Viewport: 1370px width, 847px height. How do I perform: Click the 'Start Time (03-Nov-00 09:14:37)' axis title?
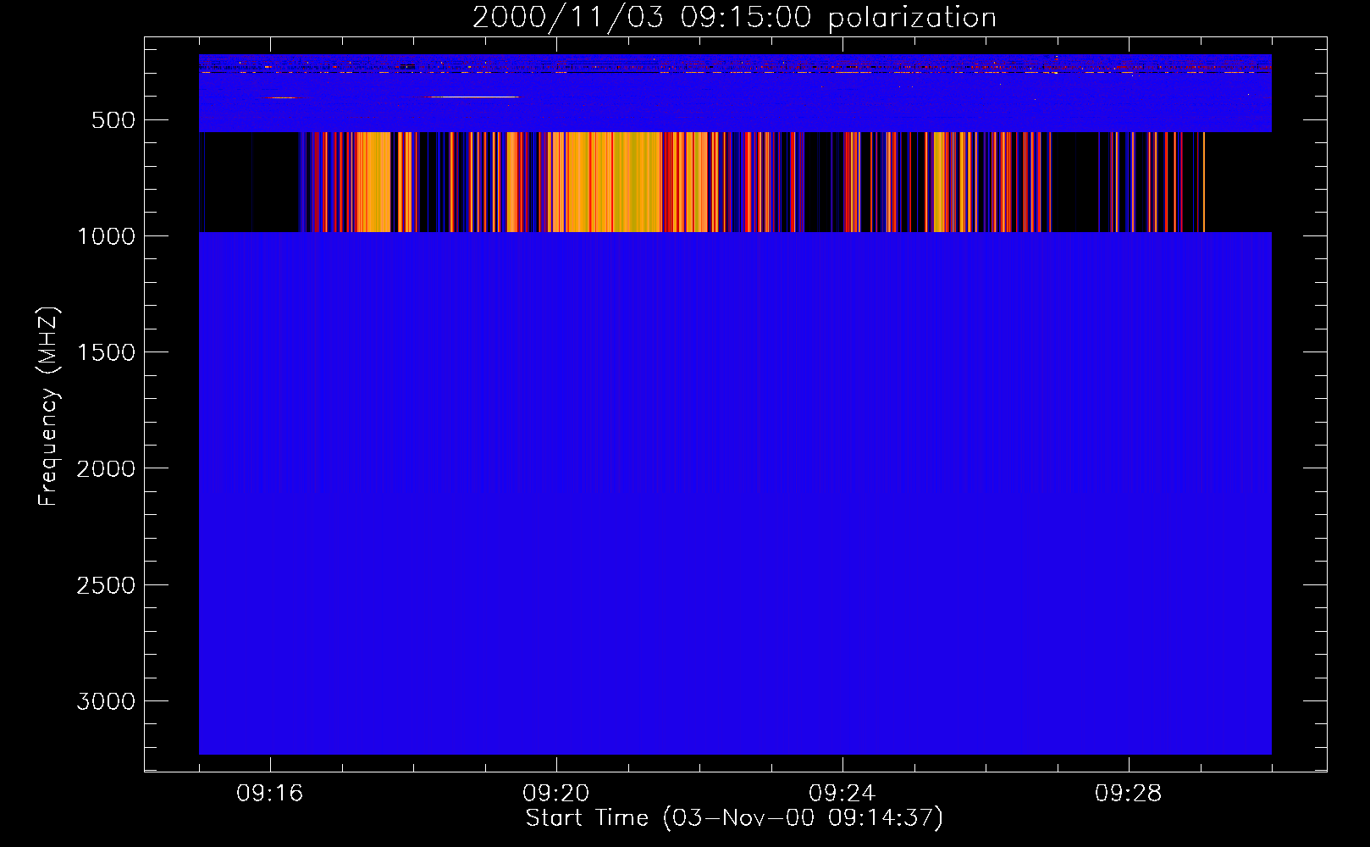[x=734, y=818]
